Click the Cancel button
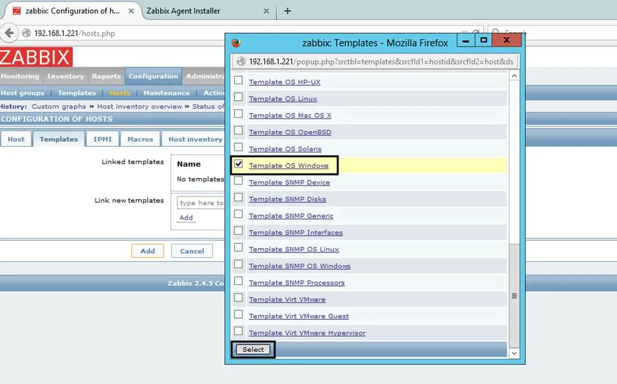The width and height of the screenshot is (617, 384). point(192,251)
